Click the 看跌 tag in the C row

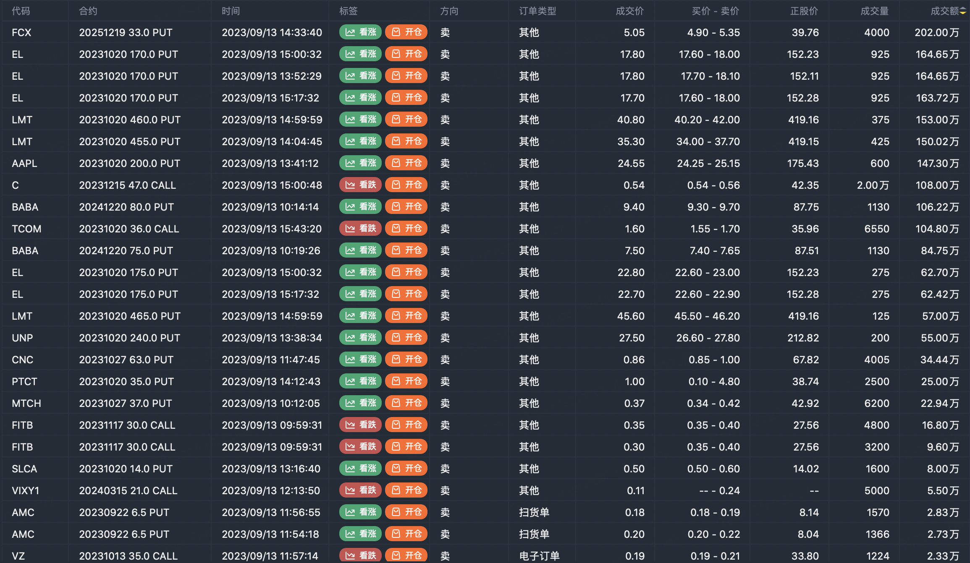pyautogui.click(x=360, y=185)
